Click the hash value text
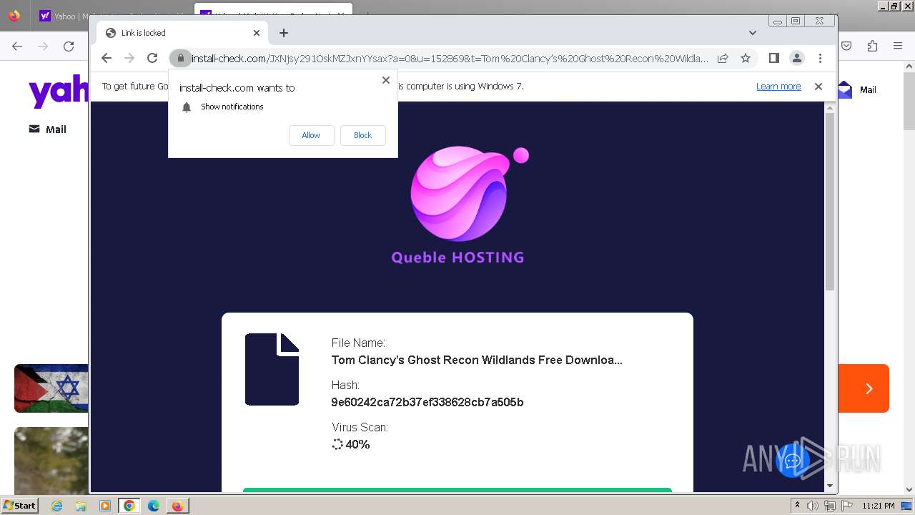This screenshot has width=915, height=515. click(427, 402)
